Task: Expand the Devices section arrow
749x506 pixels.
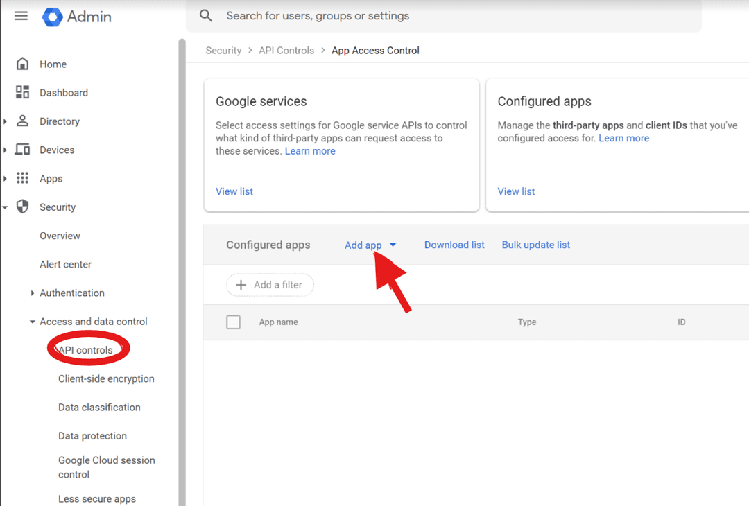Action: click(6, 150)
